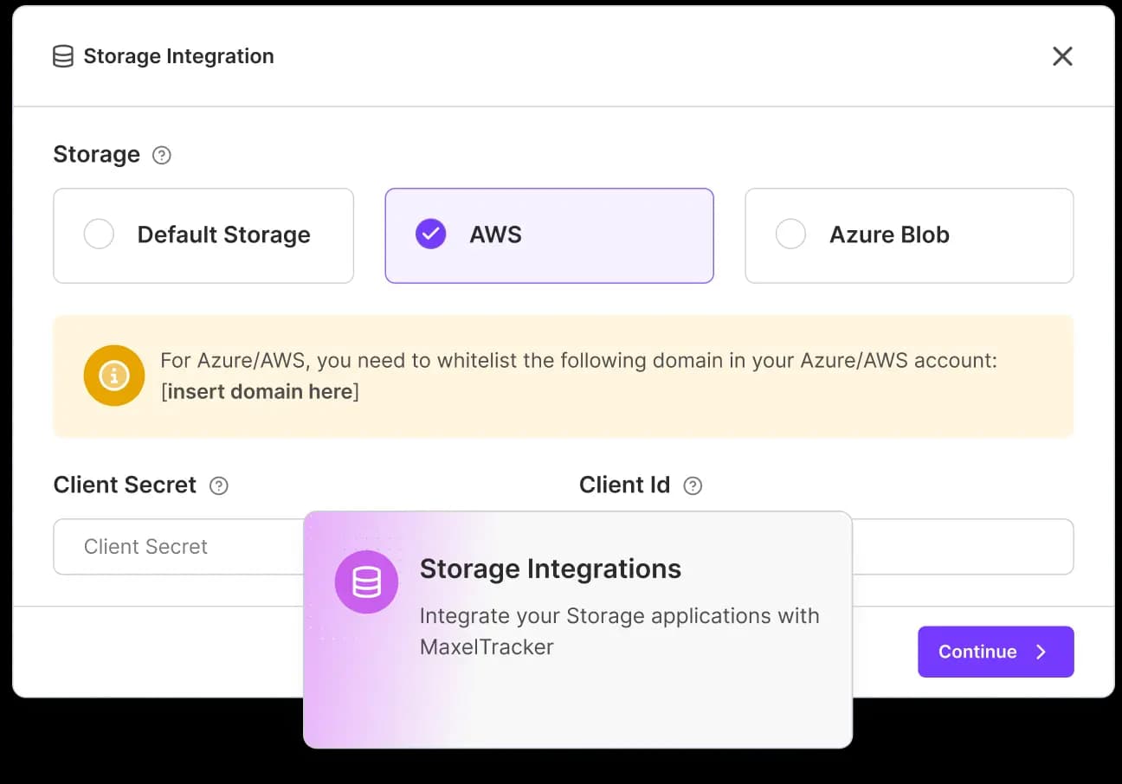The width and height of the screenshot is (1122, 784).
Task: Click the Storage Integration dialog title text
Action: point(178,56)
